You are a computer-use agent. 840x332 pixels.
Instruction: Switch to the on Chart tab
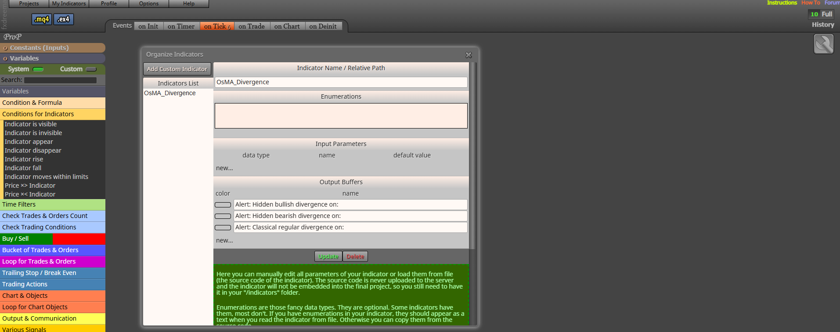(287, 26)
